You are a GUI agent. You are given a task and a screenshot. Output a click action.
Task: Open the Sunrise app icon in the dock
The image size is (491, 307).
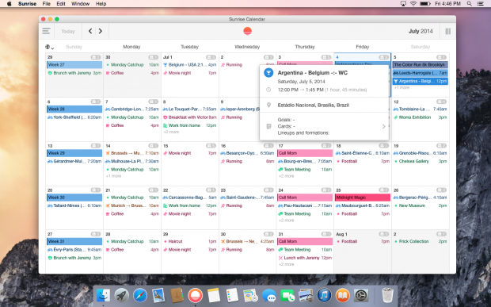tap(196, 295)
